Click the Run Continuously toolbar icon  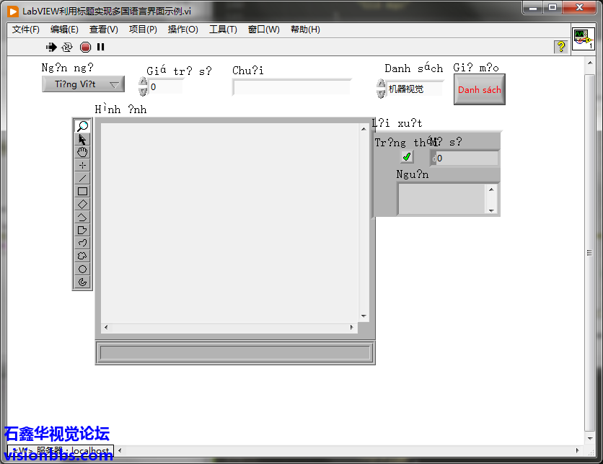click(x=67, y=47)
